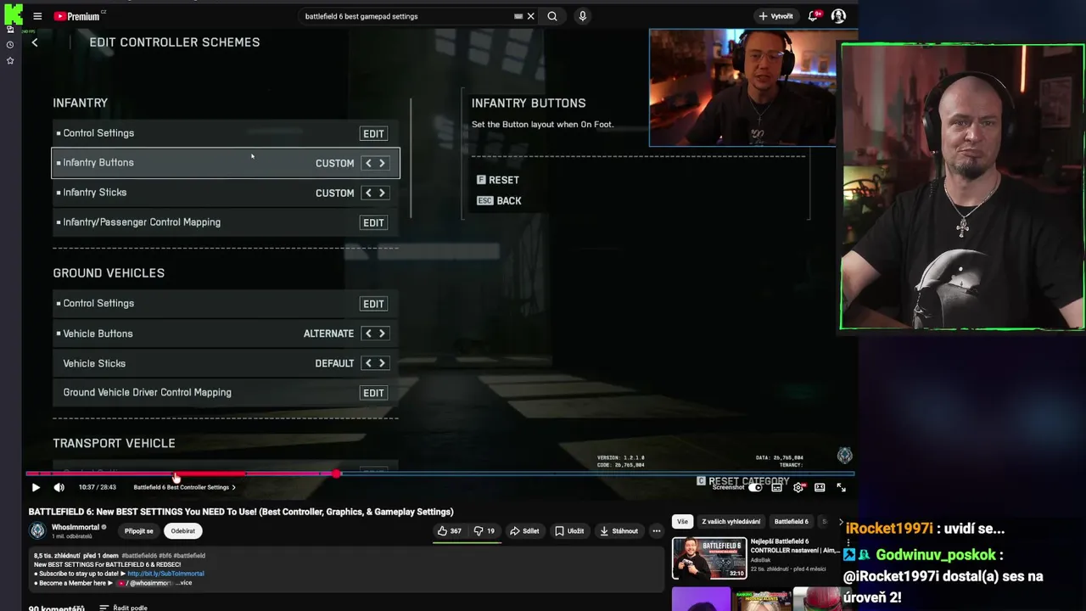
Task: Open the bit.ly/SubToImmortal link
Action: tap(165, 574)
